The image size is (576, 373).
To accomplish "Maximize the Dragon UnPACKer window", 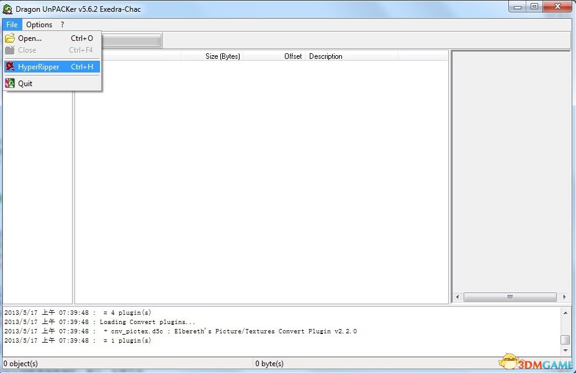I will pyautogui.click(x=534, y=7).
